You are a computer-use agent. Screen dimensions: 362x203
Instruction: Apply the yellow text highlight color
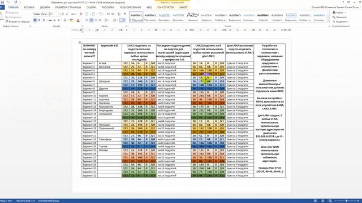[x=71, y=20]
